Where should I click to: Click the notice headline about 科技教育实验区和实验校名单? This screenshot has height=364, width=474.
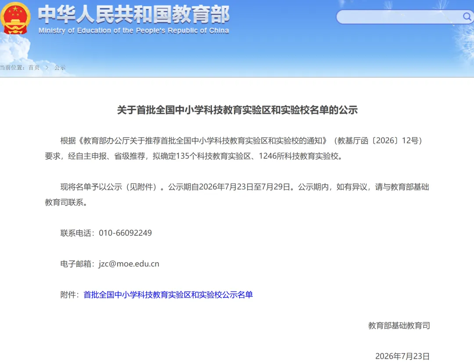coord(237,110)
